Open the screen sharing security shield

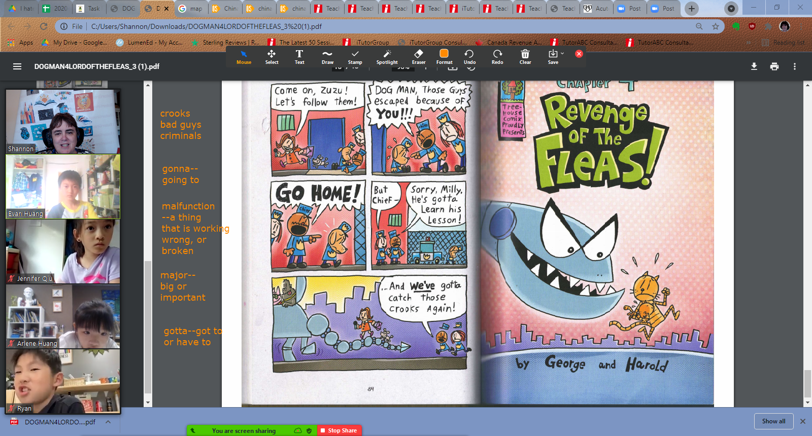[309, 430]
